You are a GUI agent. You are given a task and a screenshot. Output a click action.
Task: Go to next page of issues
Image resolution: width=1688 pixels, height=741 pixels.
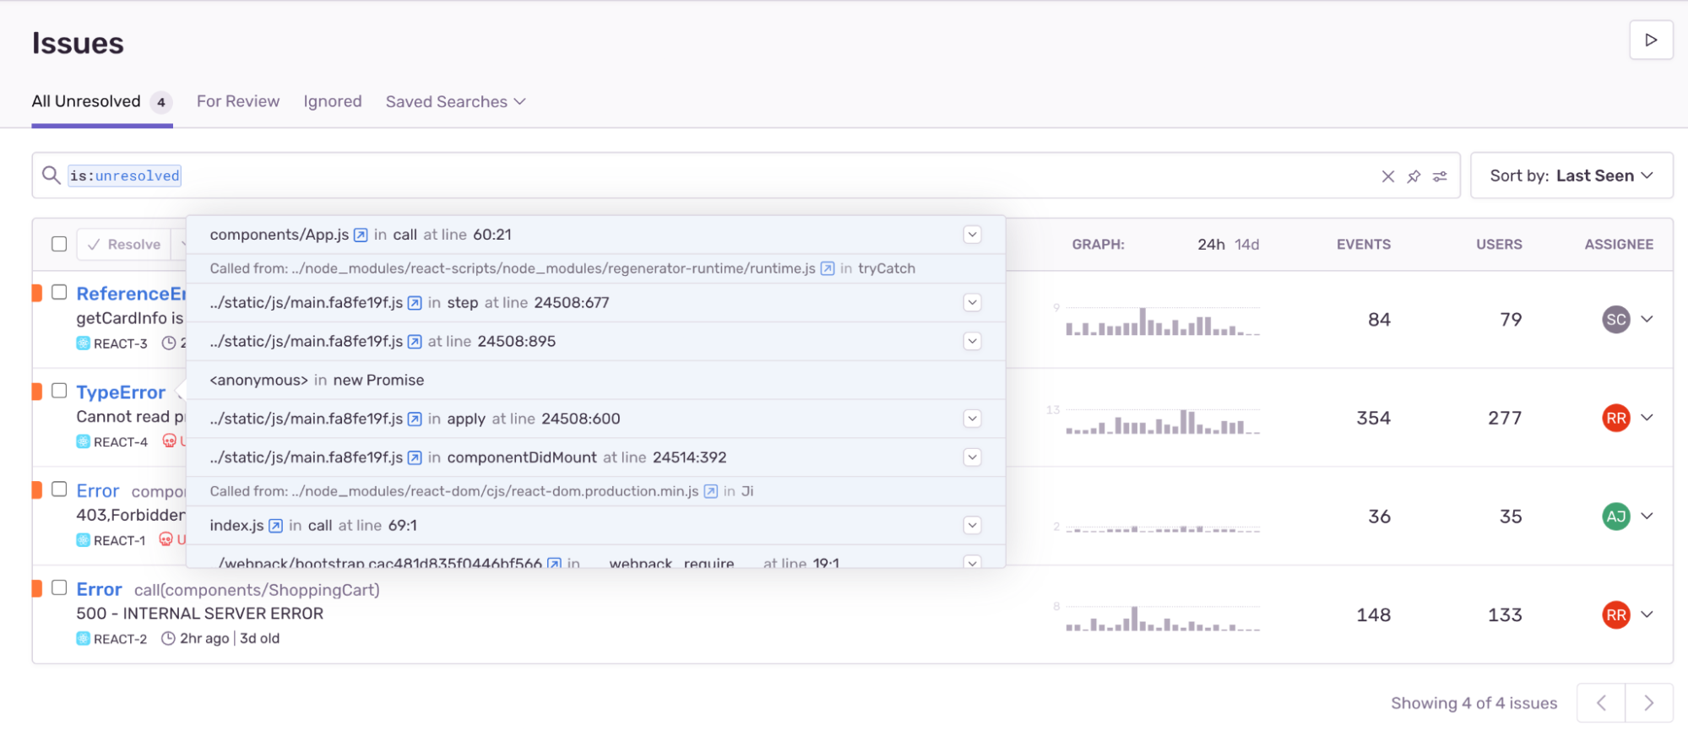tap(1649, 703)
